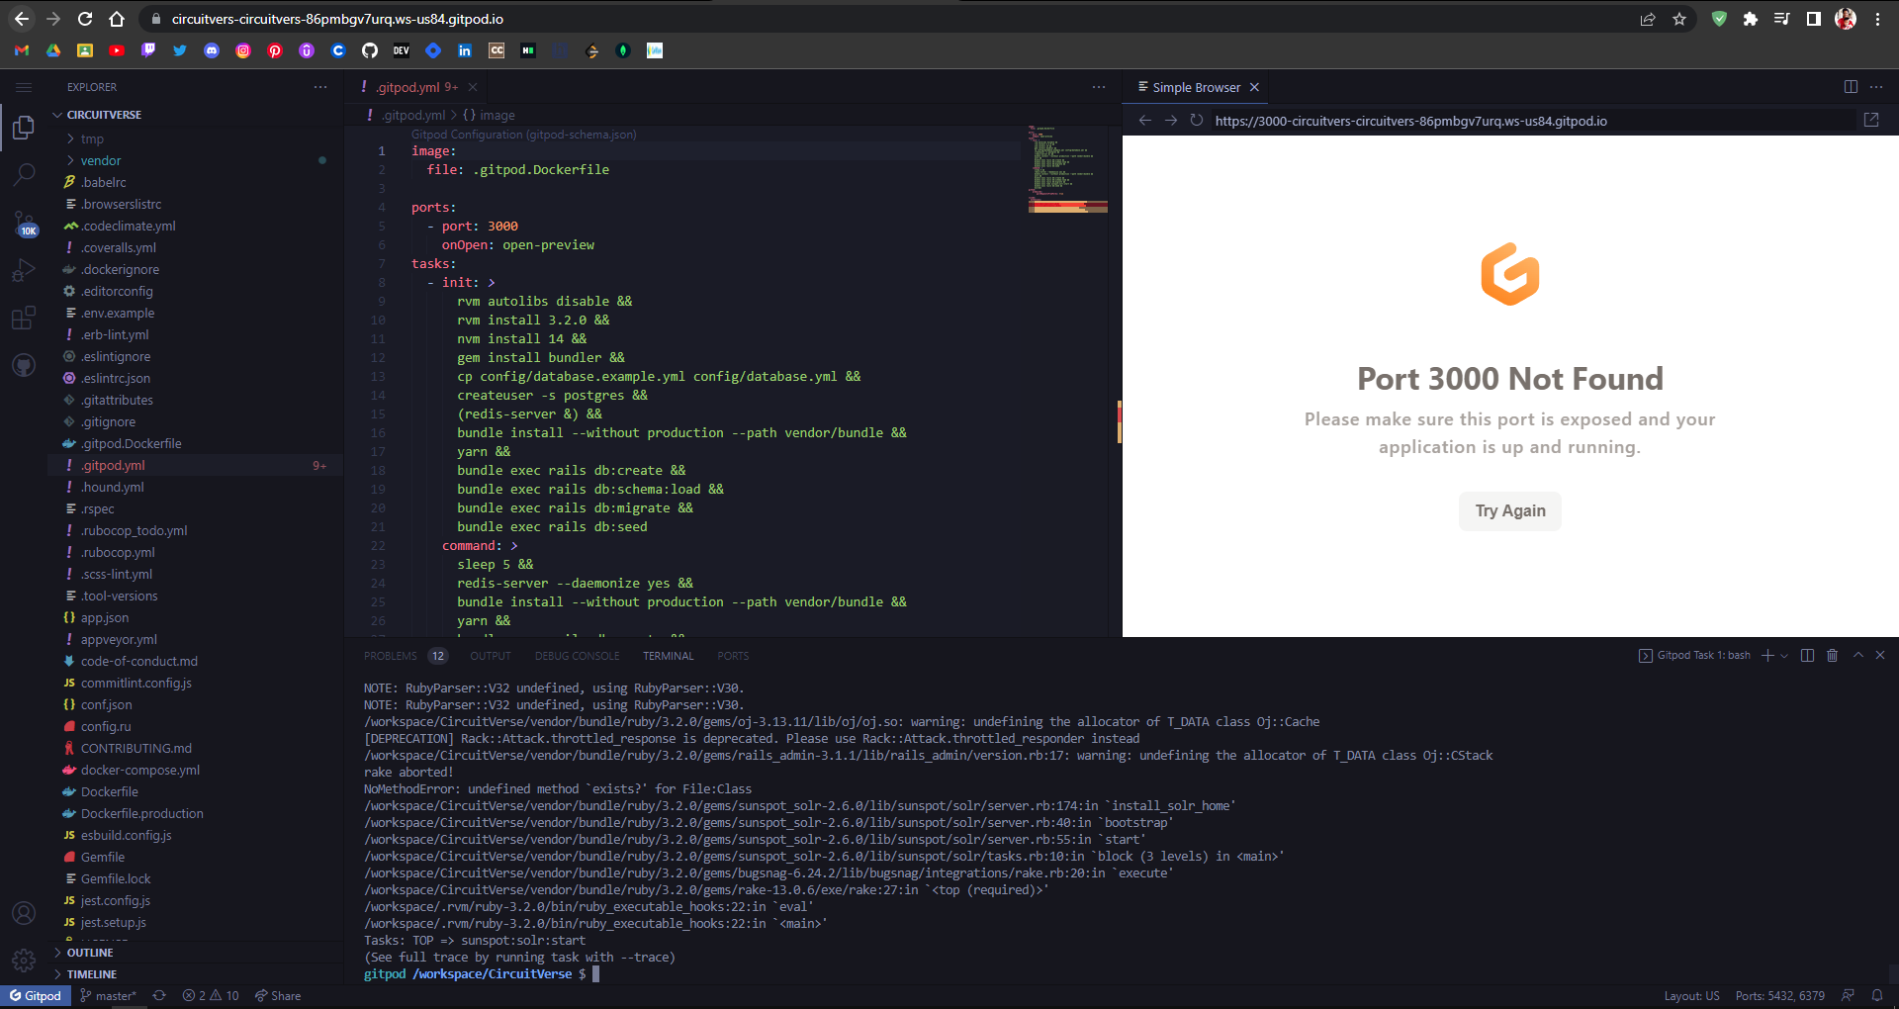This screenshot has height=1009, width=1899.
Task: Toggle maximize panel with the chevron icon
Action: pyautogui.click(x=1858, y=655)
